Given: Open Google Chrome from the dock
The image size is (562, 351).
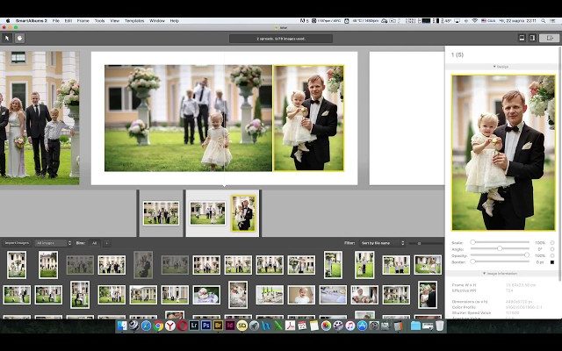Looking at the screenshot, I should coord(158,326).
